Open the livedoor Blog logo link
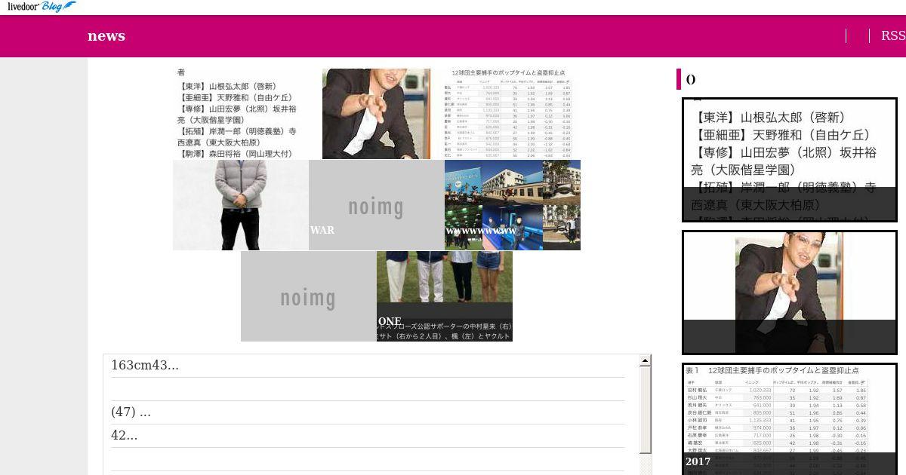 pos(42,7)
